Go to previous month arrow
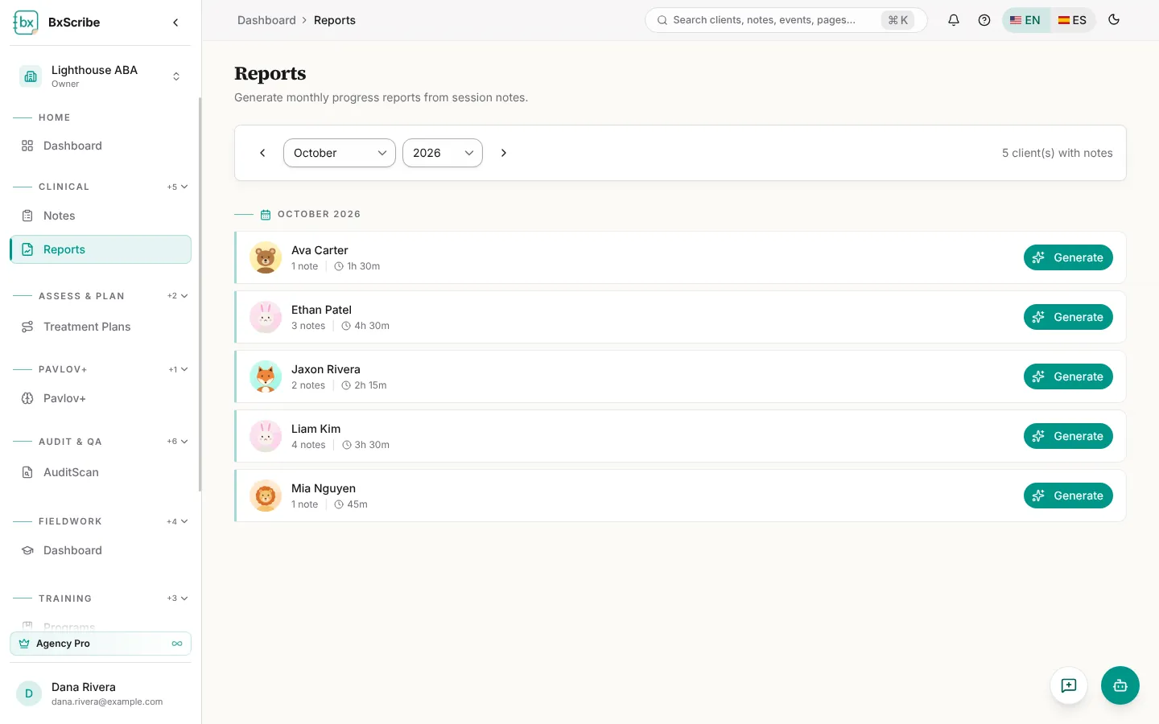Viewport: 1159px width, 724px height. point(262,153)
